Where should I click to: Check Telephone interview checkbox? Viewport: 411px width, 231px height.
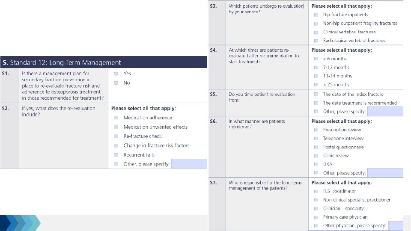pyautogui.click(x=316, y=138)
